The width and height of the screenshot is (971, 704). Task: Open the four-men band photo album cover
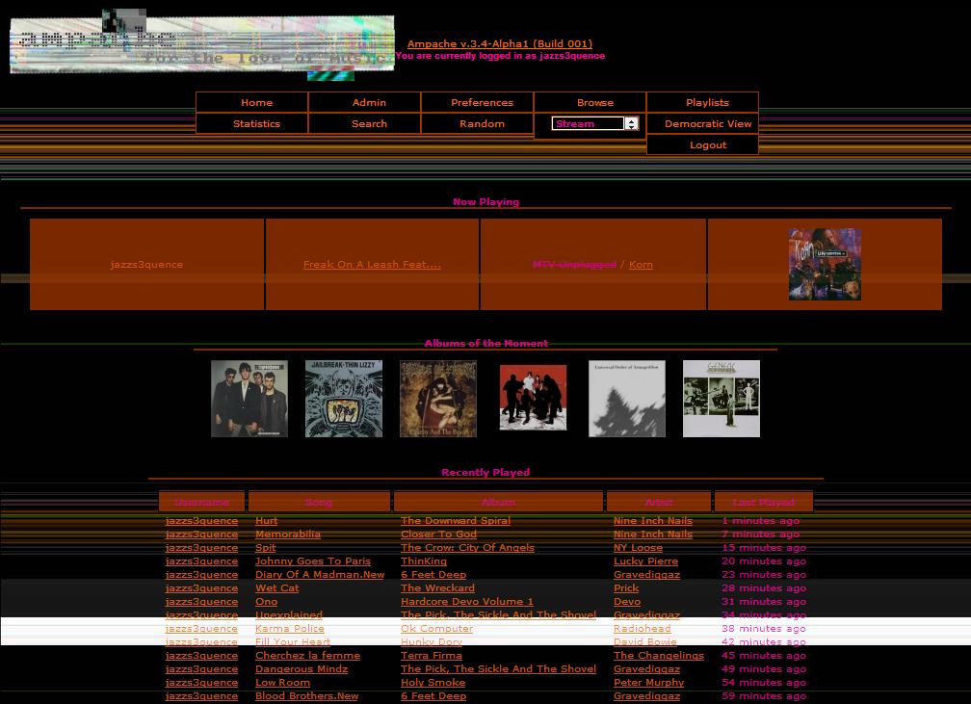[249, 399]
